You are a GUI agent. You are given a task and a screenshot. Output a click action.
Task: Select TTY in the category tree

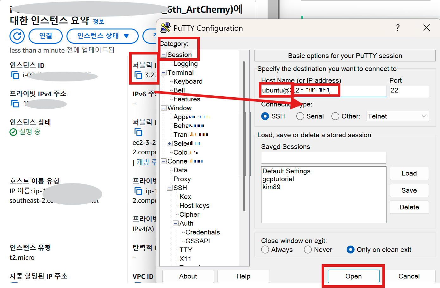186,250
